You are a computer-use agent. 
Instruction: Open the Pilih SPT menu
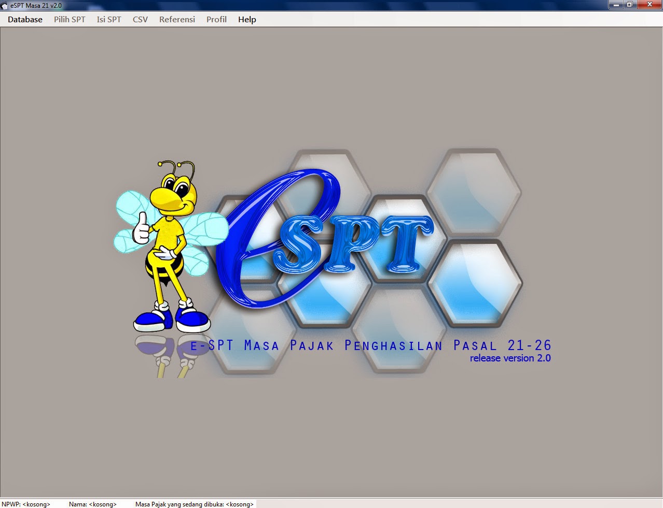tap(70, 19)
